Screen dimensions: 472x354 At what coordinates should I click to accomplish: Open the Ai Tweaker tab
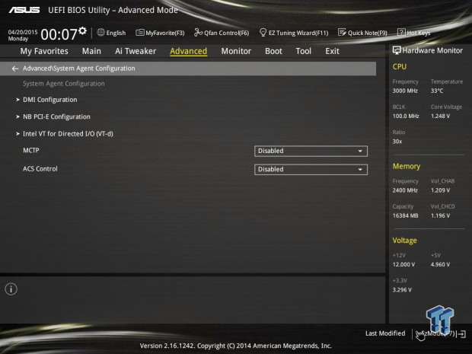click(136, 51)
